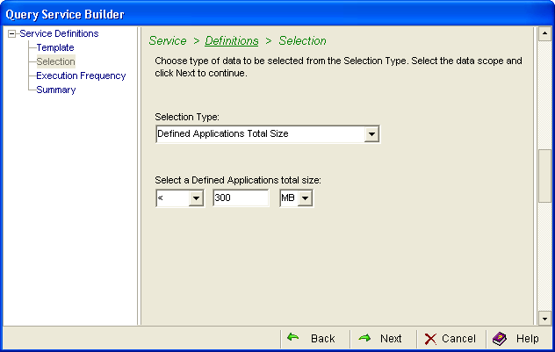Select the Selection tree item

56,61
